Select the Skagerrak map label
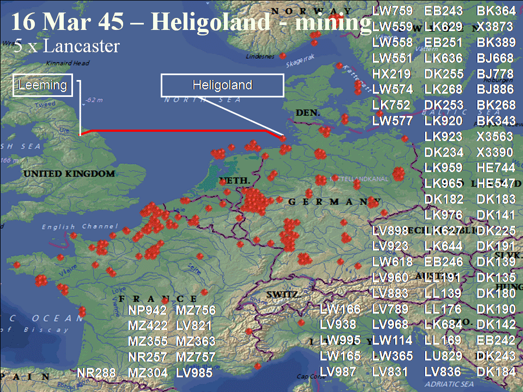 click(300, 61)
